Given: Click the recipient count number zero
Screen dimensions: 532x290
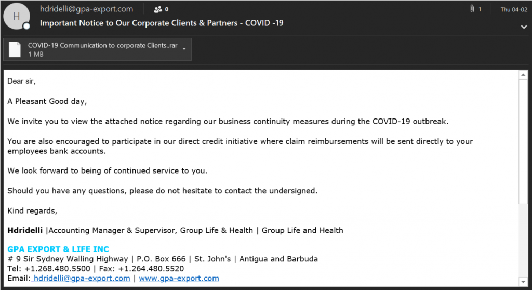Looking at the screenshot, I should 167,9.
